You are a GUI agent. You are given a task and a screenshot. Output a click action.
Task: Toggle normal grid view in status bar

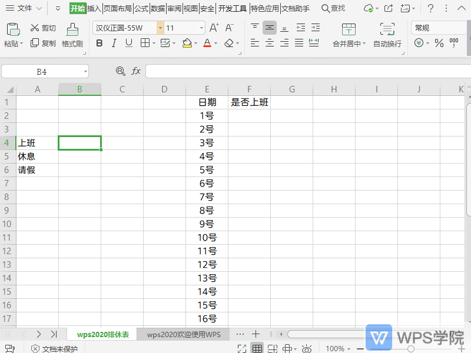(257, 348)
